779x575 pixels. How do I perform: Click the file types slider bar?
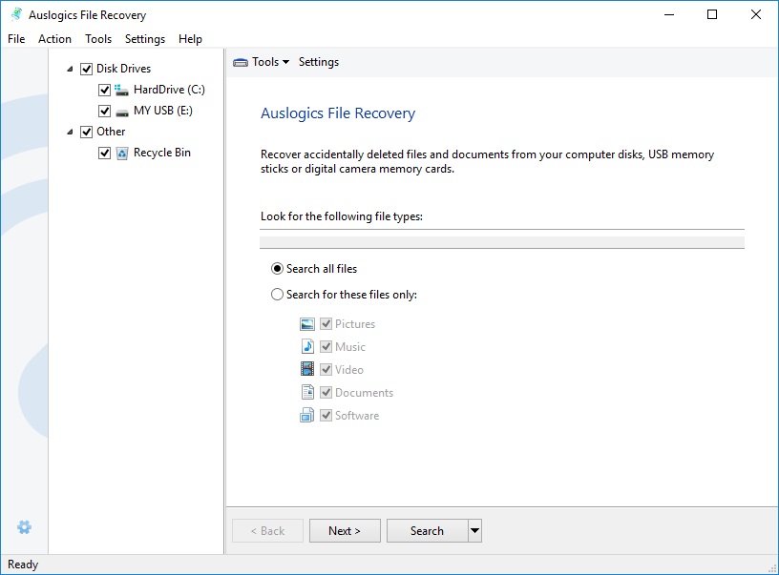[x=501, y=239]
